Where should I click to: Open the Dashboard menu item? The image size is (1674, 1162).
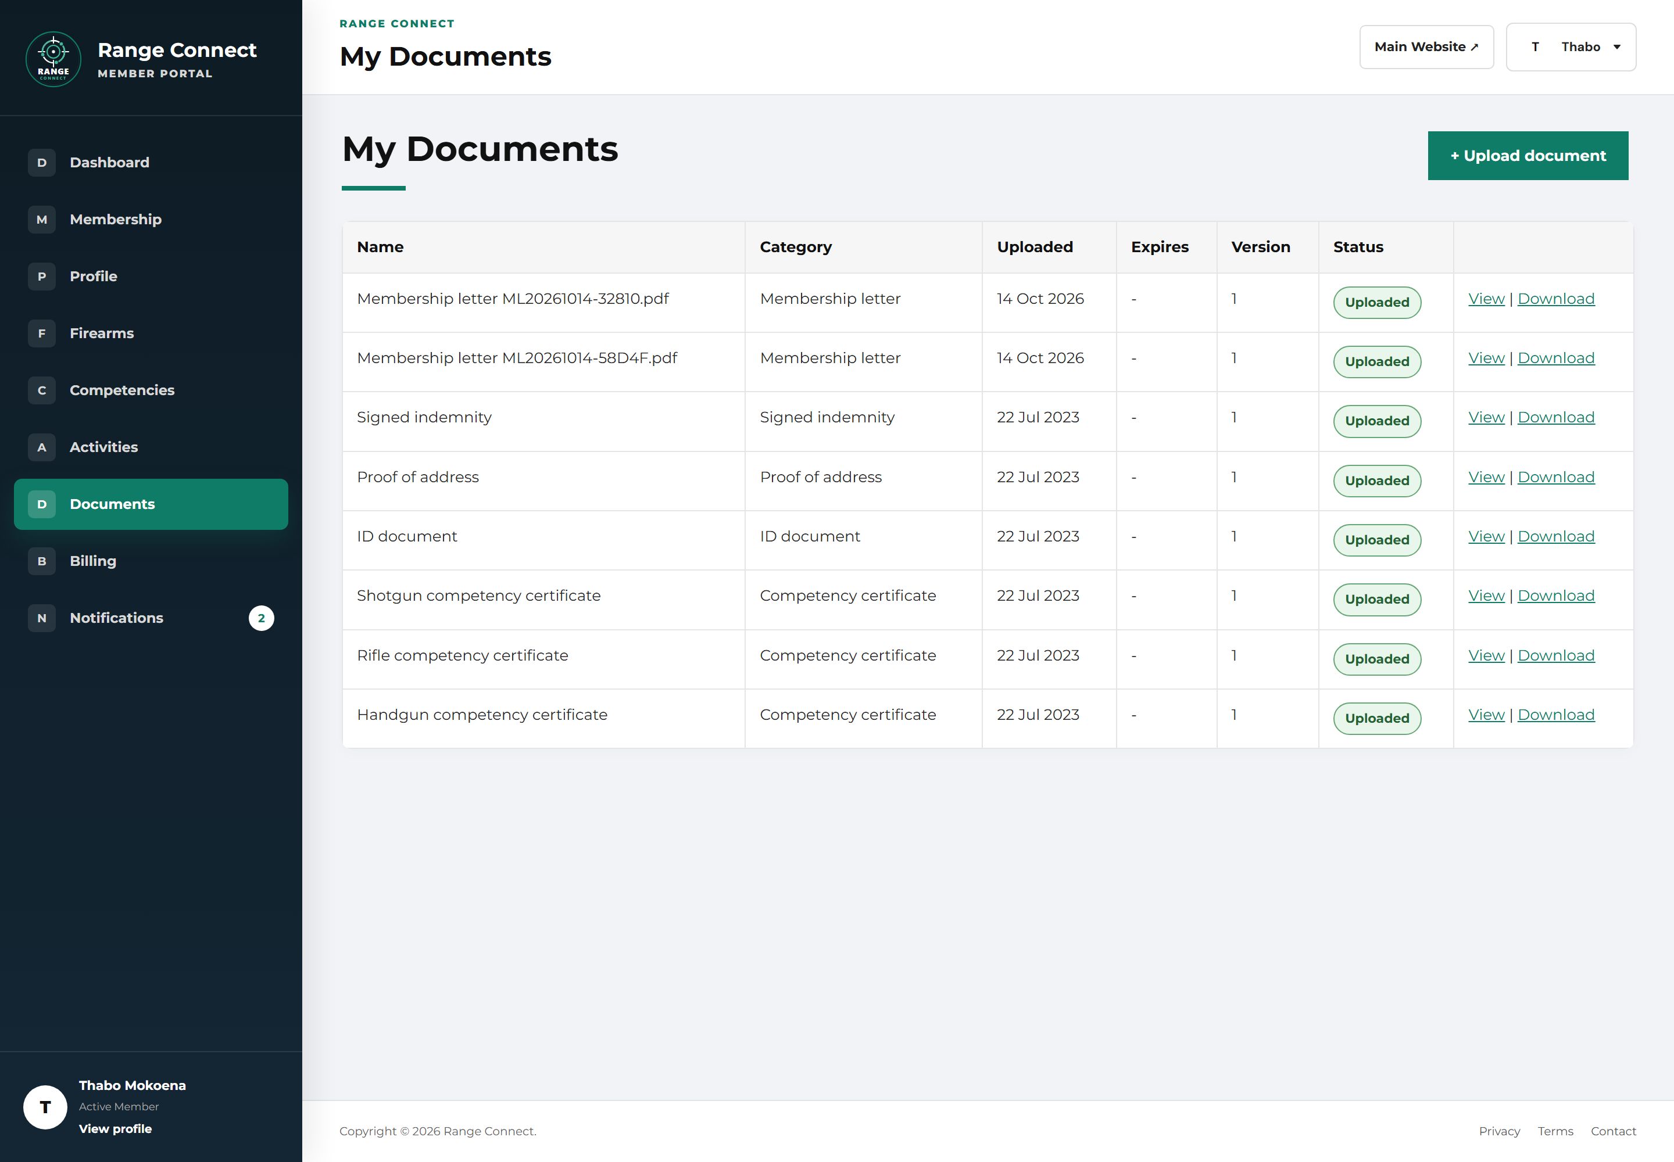151,162
